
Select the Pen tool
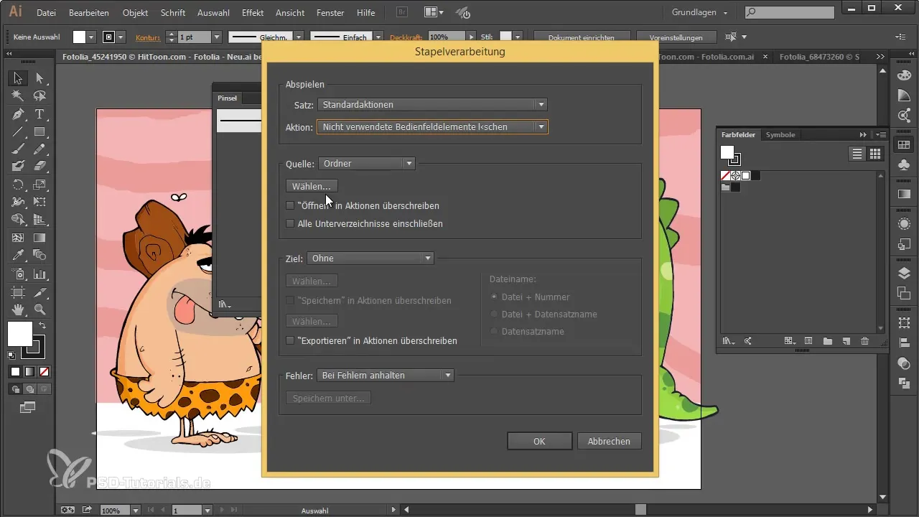click(19, 114)
